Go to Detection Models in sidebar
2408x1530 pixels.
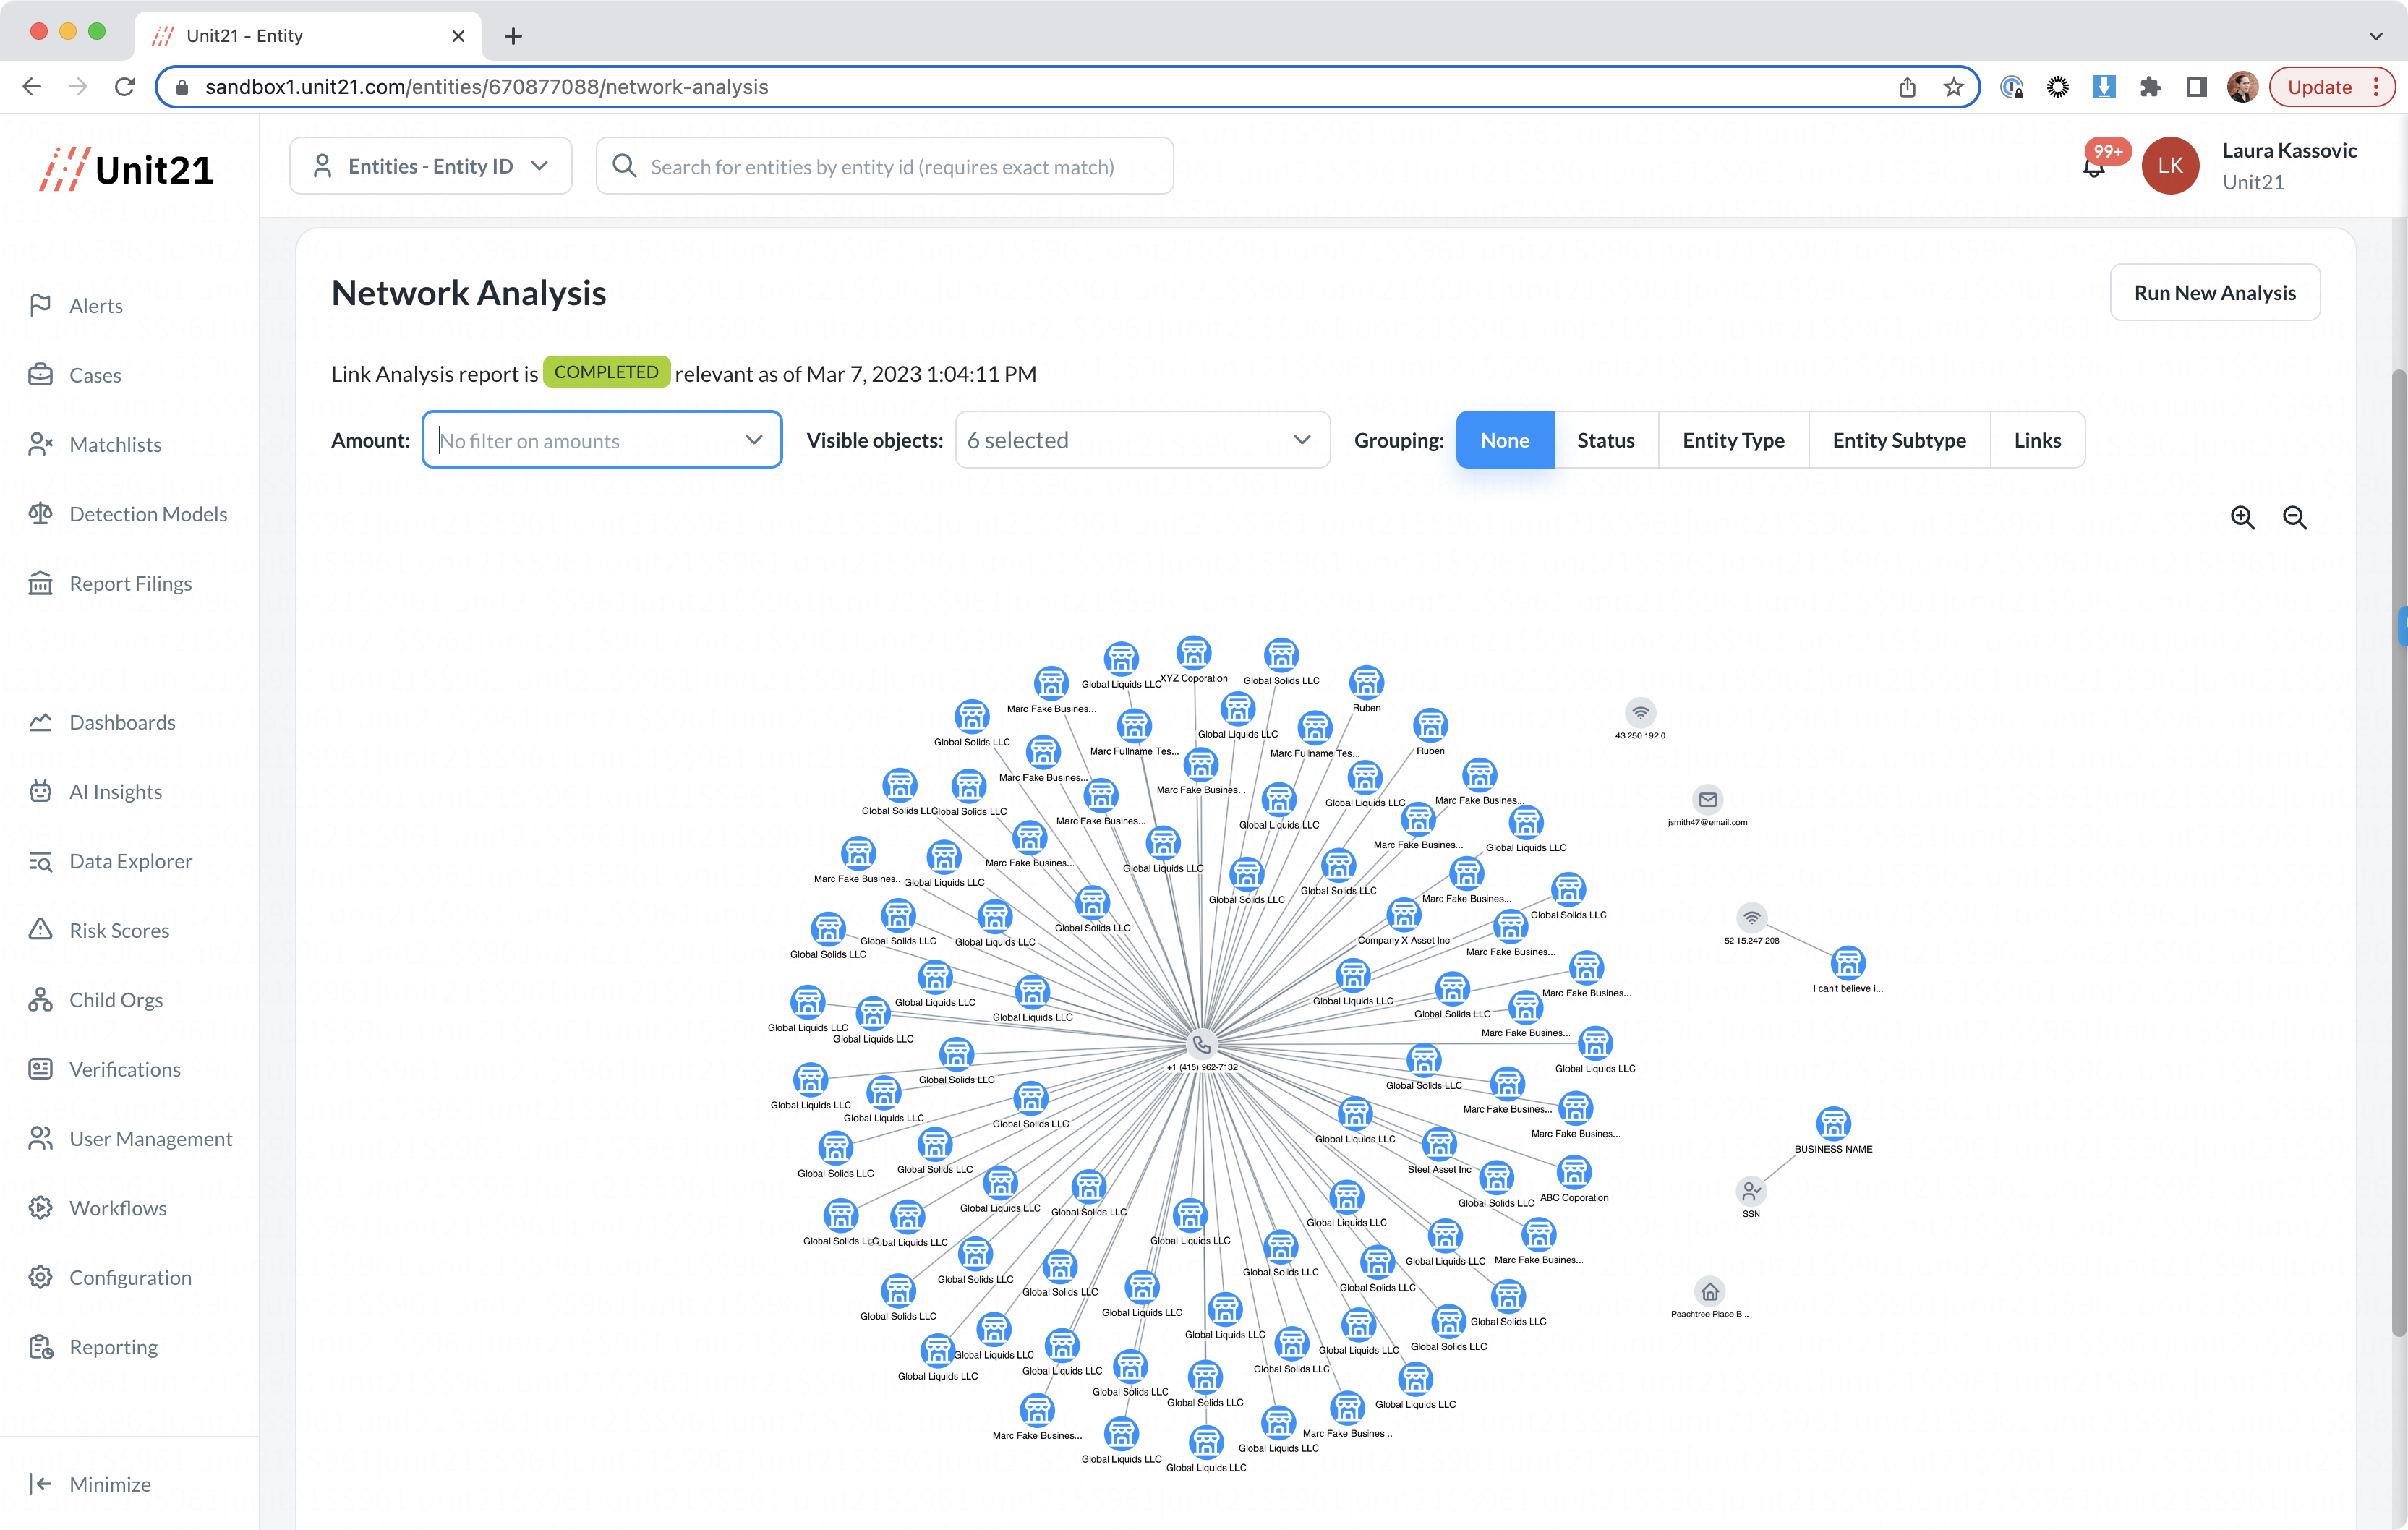point(148,514)
